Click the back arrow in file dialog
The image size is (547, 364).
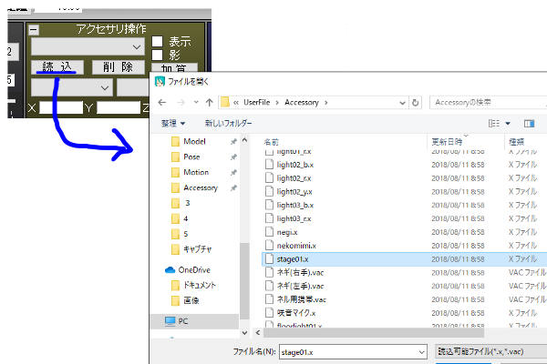point(162,103)
